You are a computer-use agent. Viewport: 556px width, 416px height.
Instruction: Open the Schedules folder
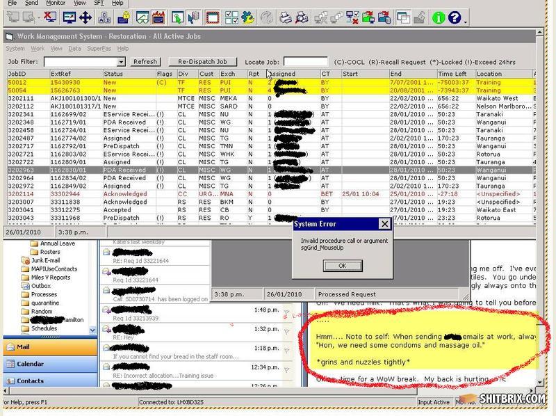click(40, 328)
